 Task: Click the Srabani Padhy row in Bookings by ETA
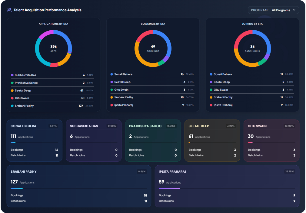pos(152,97)
